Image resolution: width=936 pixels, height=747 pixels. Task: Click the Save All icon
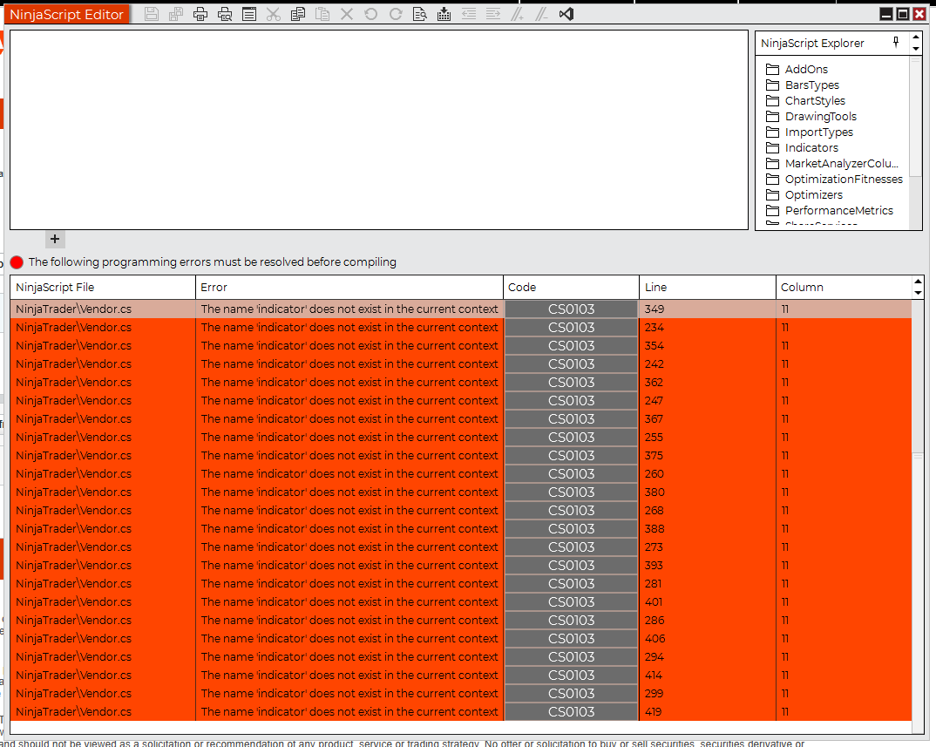[176, 14]
